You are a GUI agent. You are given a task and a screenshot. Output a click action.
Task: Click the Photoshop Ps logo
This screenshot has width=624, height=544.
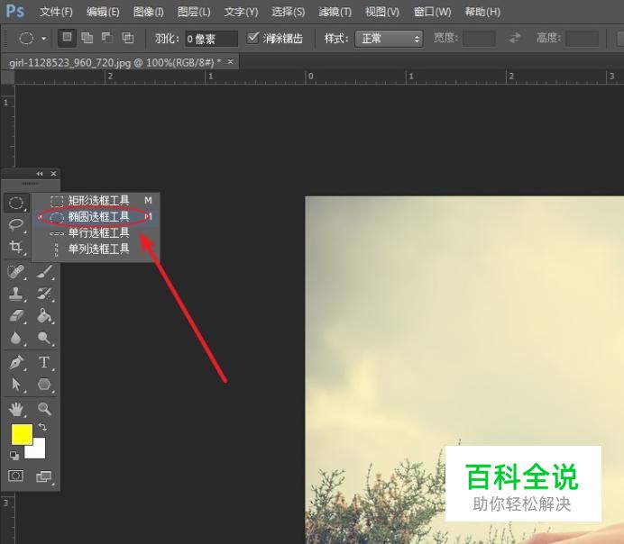[x=15, y=11]
